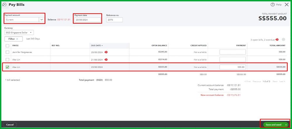Check the Alex Lin S$214.00 bill checkbox
The width and height of the screenshot is (292, 129).
point(7,60)
